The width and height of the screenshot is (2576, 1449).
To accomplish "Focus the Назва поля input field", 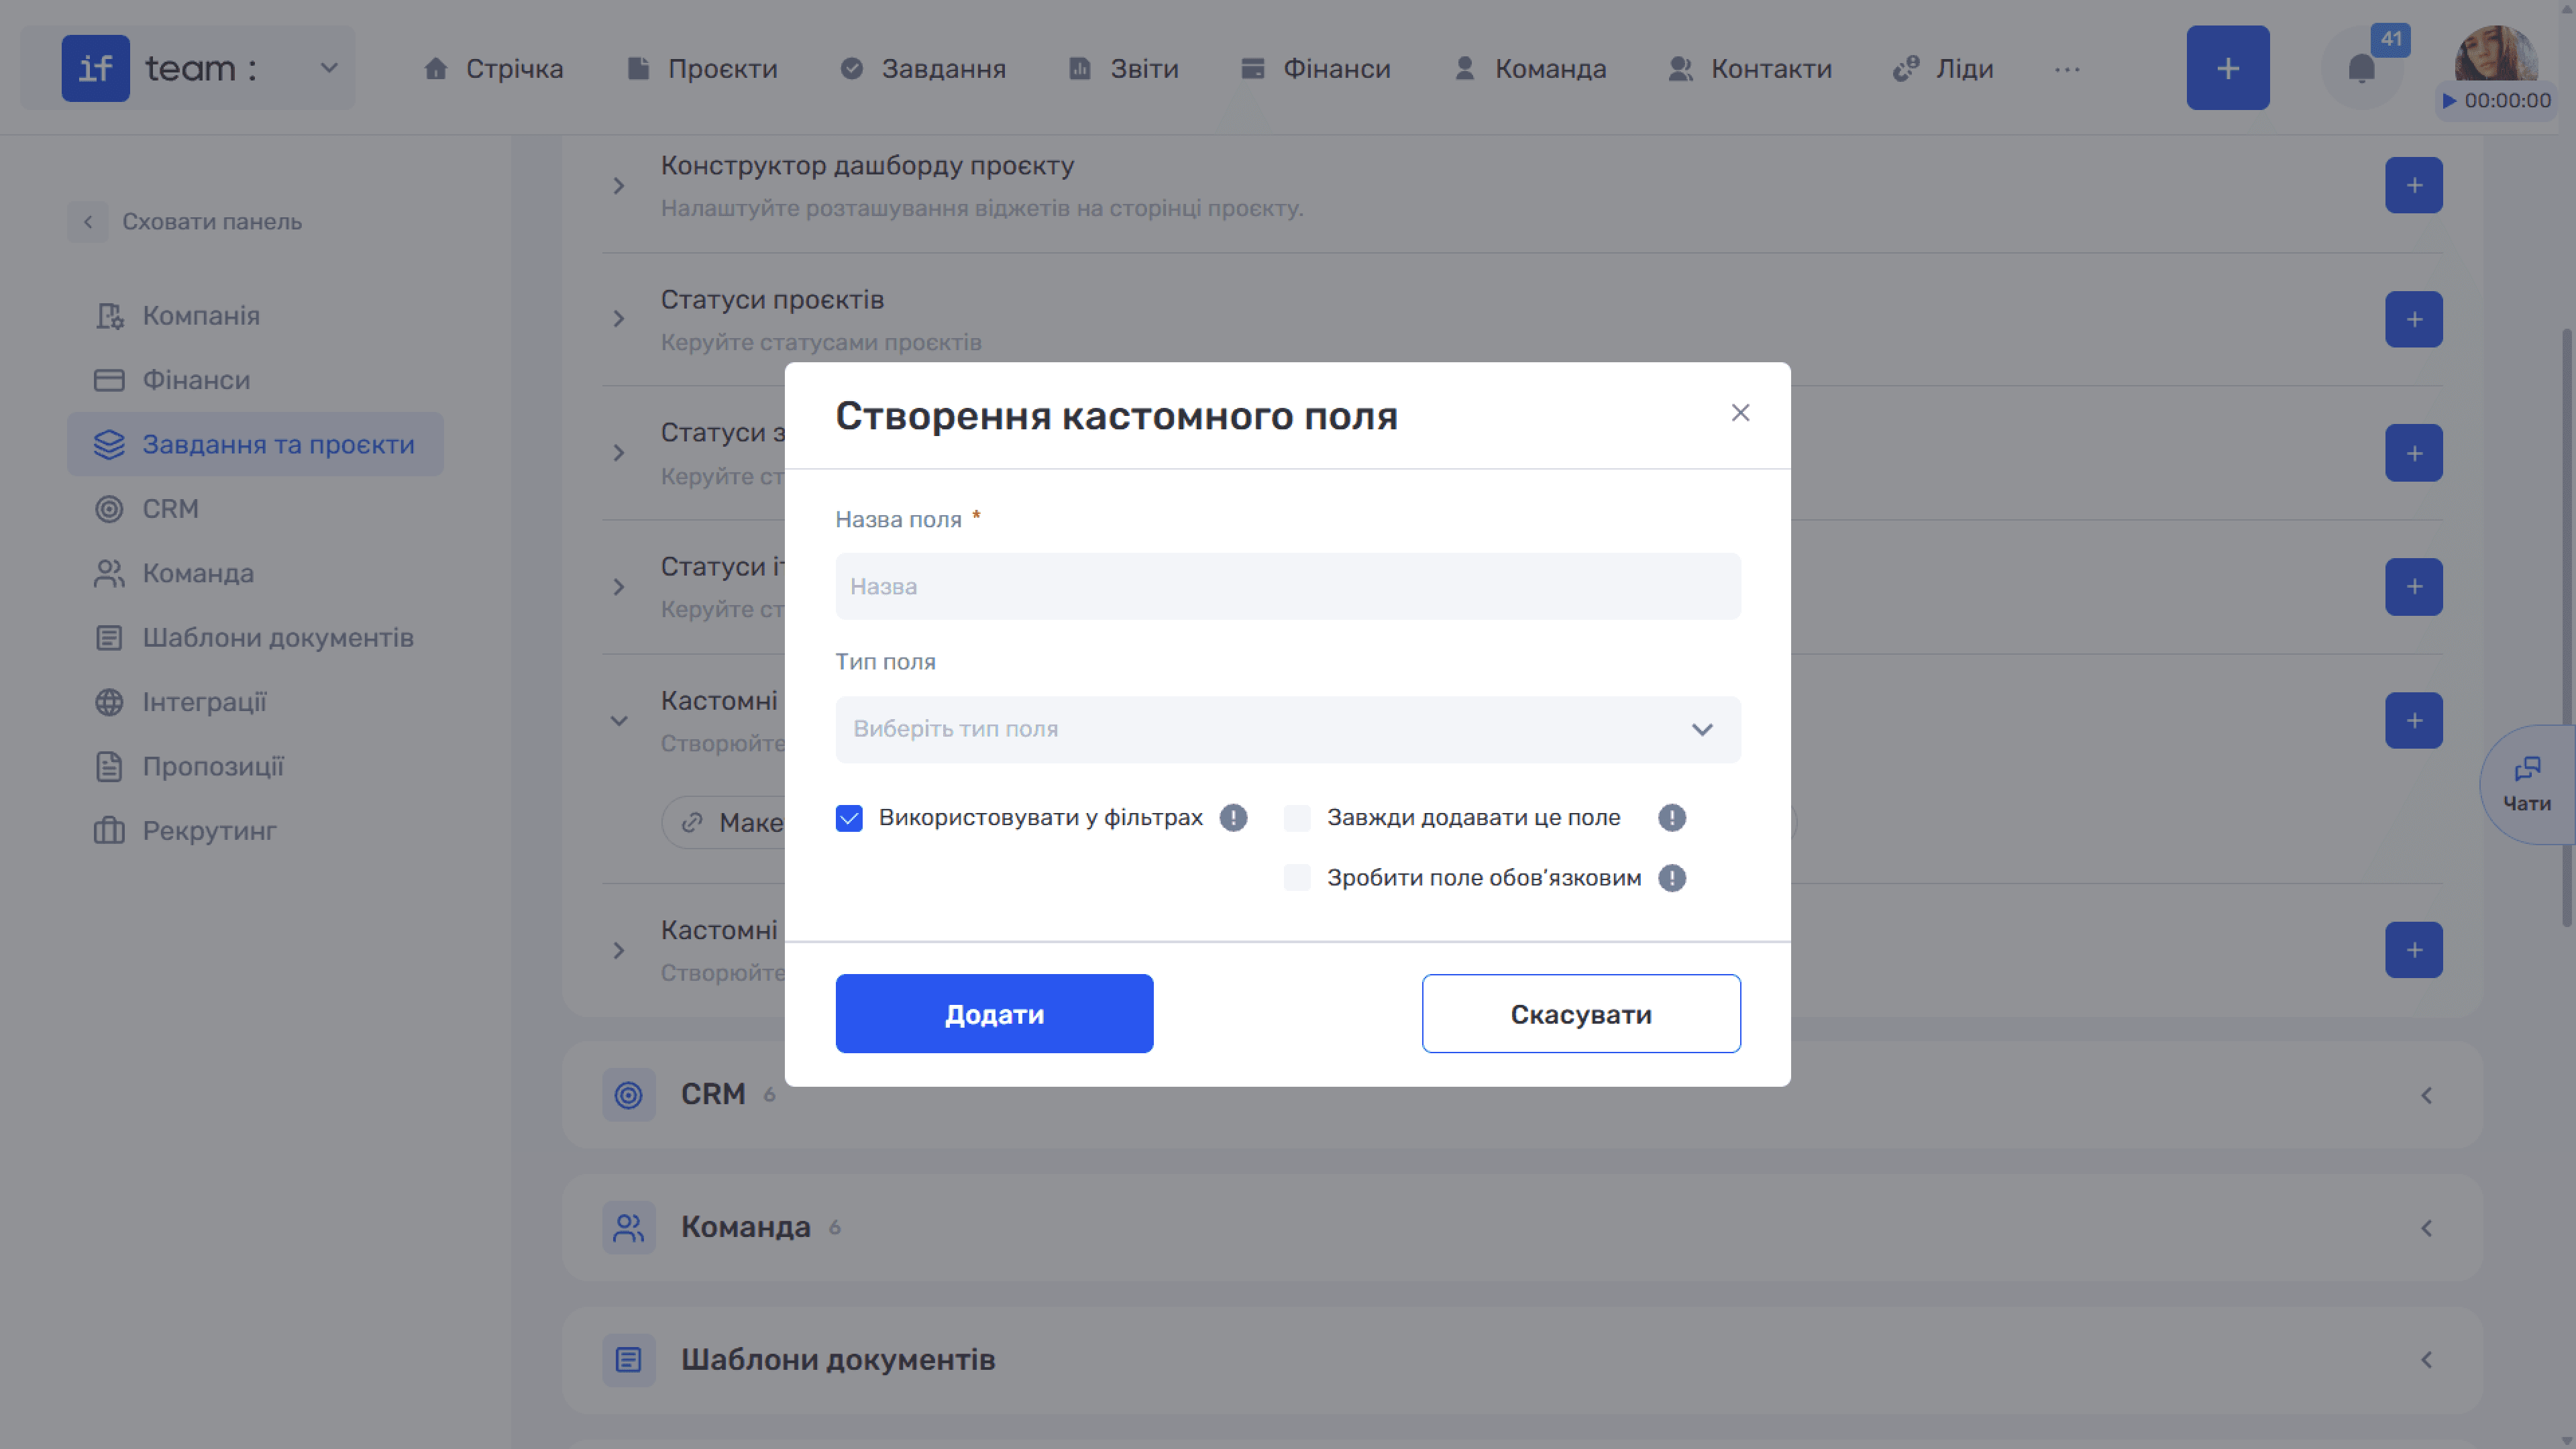I will (1288, 586).
